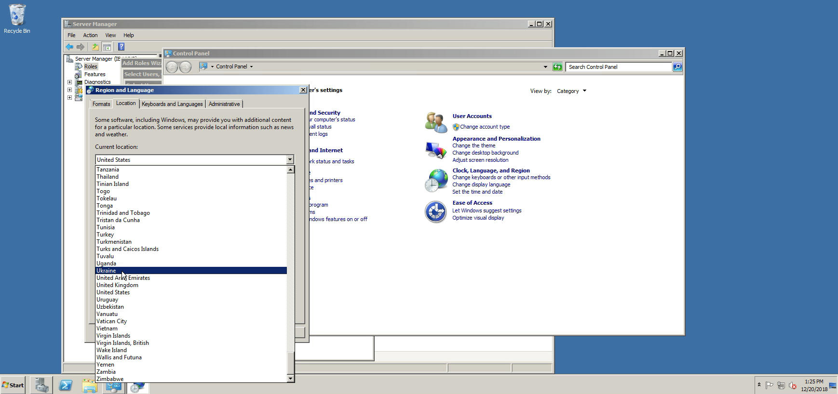
Task: Click the Change the theme link
Action: click(473, 145)
